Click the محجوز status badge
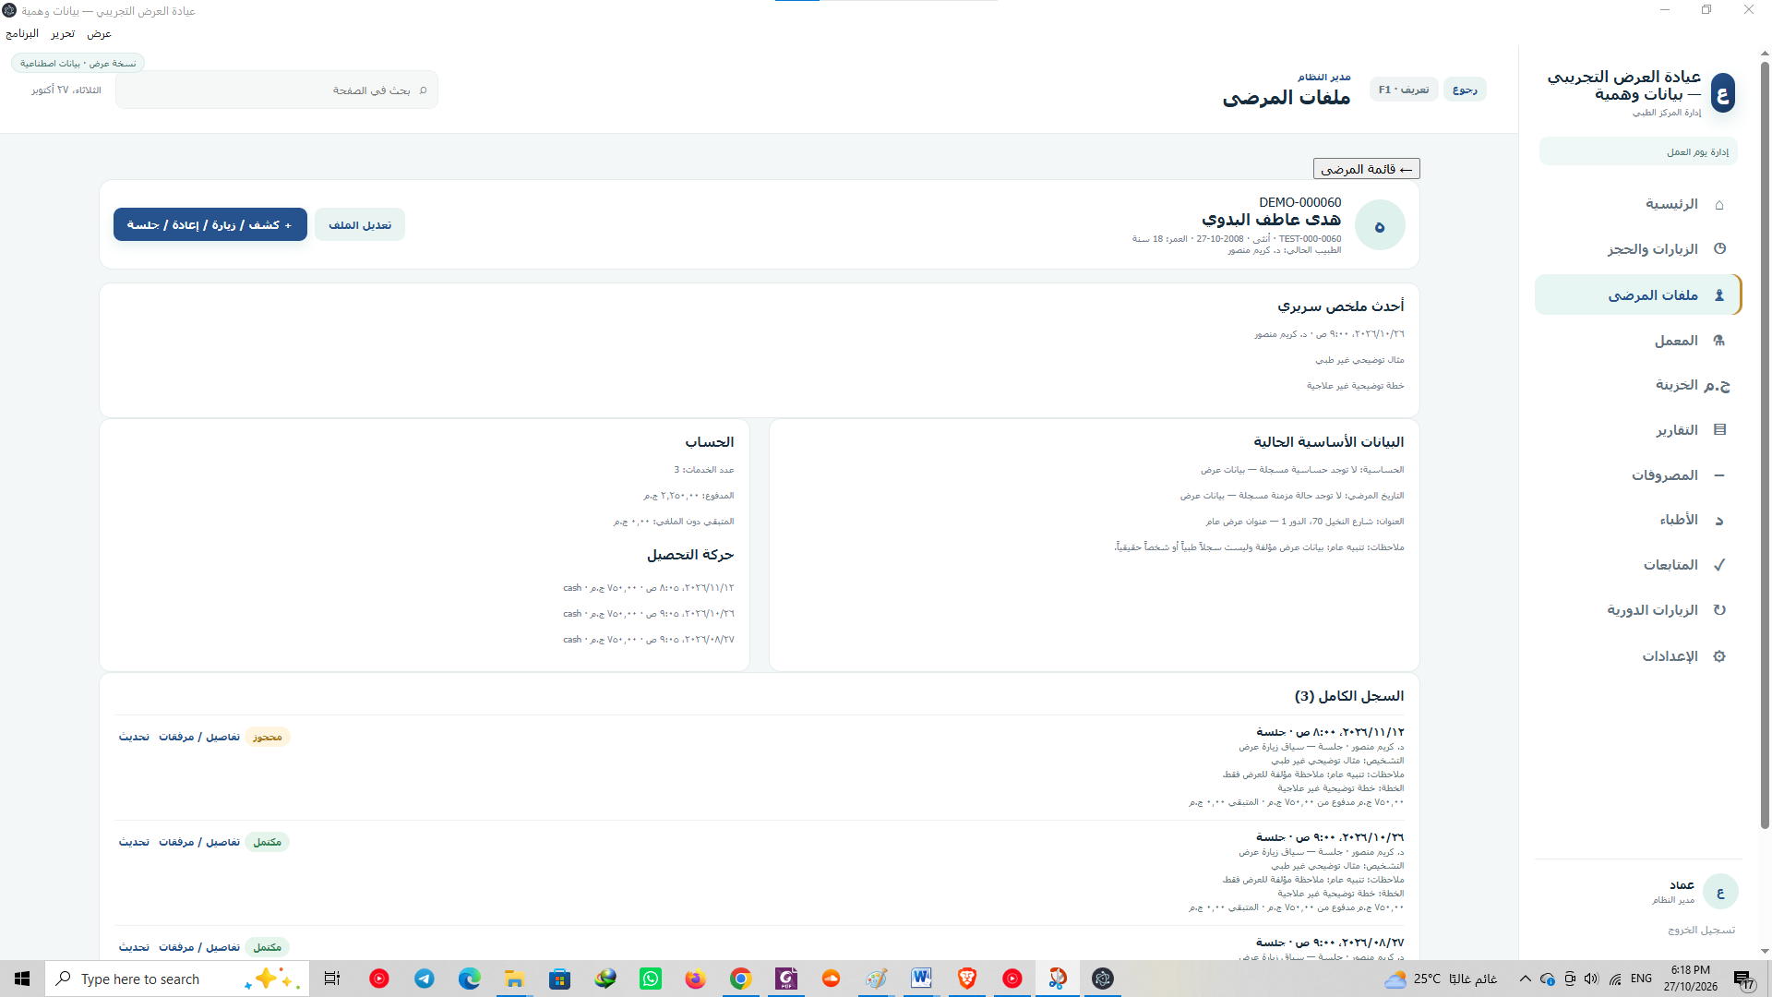The height and width of the screenshot is (997, 1772). (x=268, y=737)
